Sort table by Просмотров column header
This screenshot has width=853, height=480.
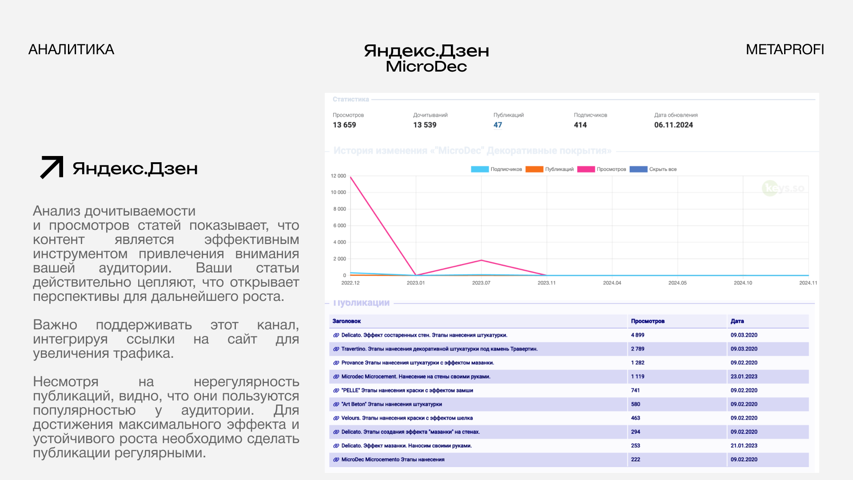(x=647, y=321)
